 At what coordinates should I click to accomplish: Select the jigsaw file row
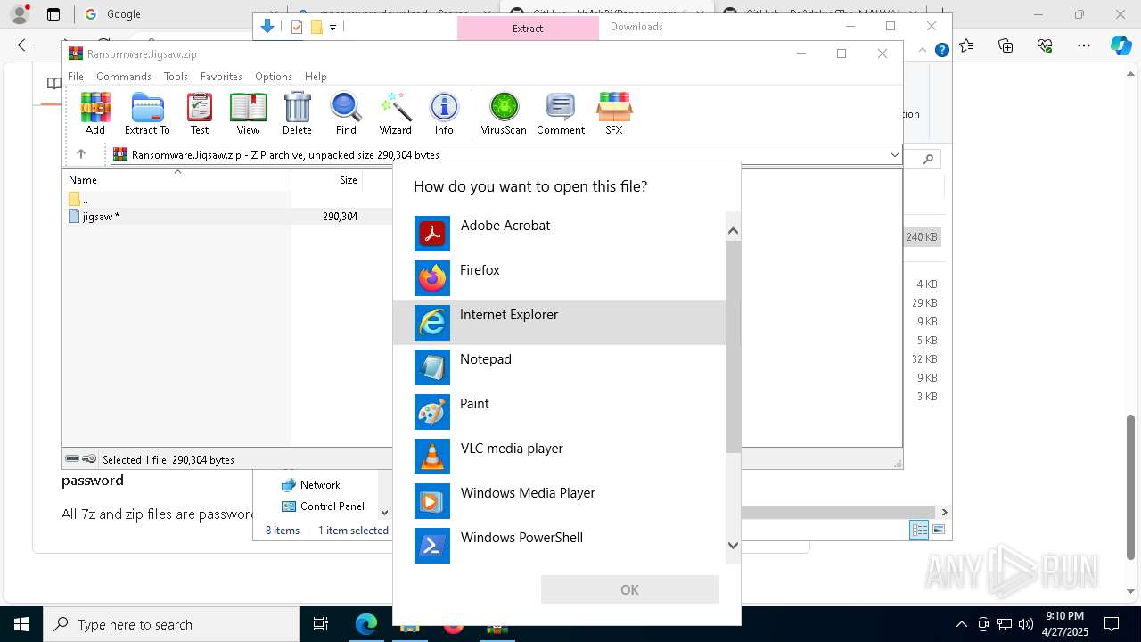click(x=227, y=216)
